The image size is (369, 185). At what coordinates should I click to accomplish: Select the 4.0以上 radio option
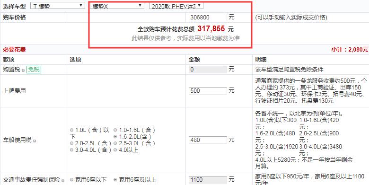click(x=115, y=150)
